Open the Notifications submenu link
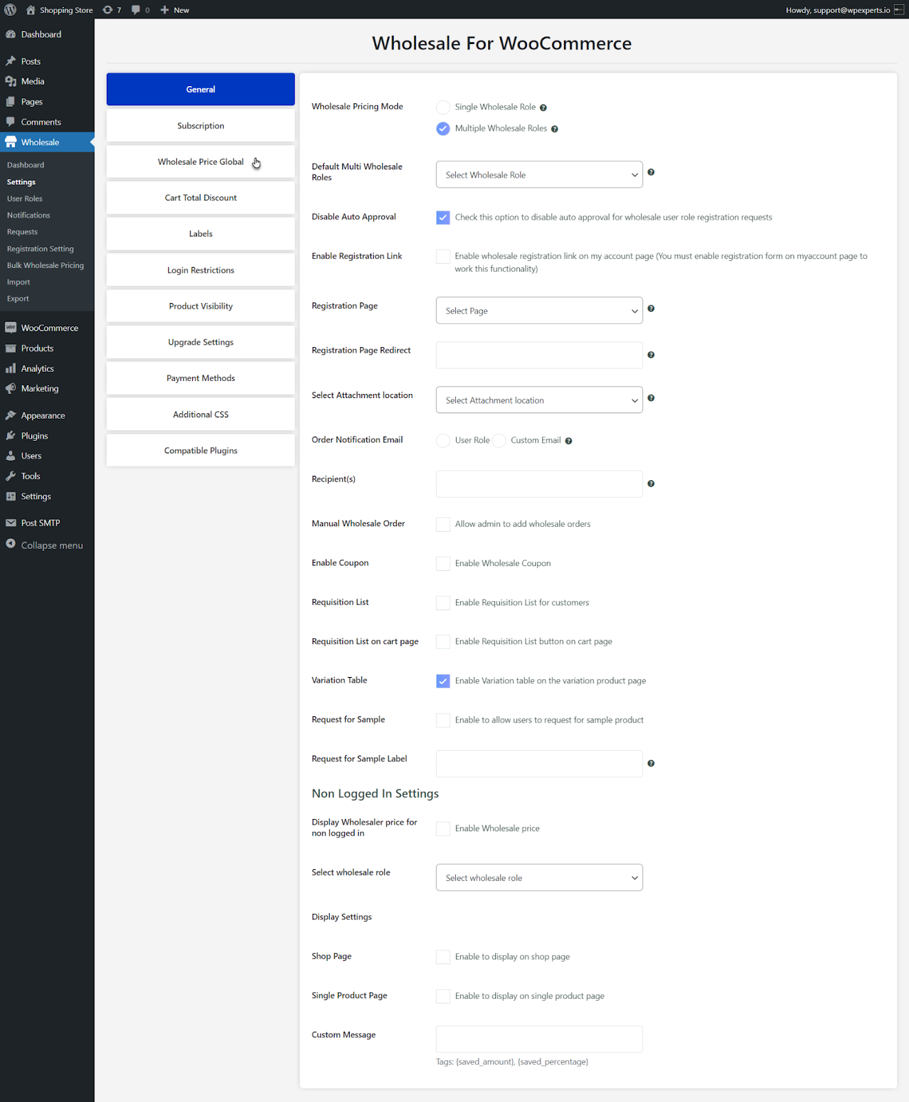 click(x=29, y=215)
